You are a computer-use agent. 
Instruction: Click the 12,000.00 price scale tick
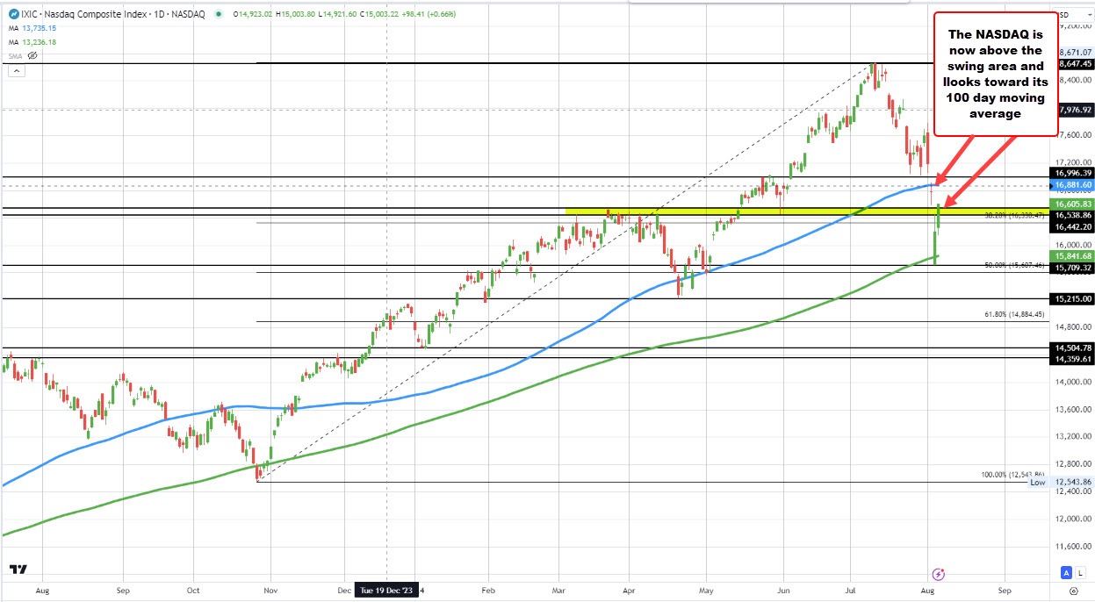tap(1073, 518)
